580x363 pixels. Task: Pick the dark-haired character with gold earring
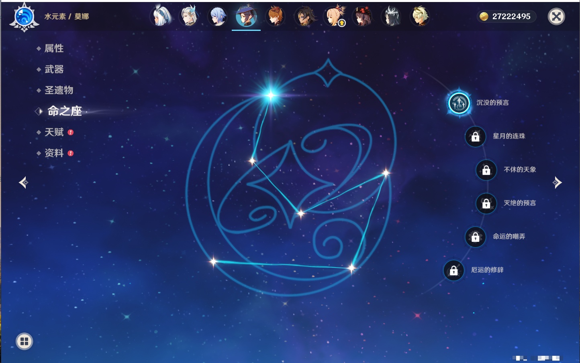305,16
